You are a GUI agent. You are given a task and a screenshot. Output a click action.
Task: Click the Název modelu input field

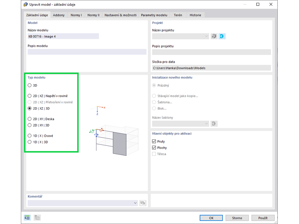tap(63, 36)
